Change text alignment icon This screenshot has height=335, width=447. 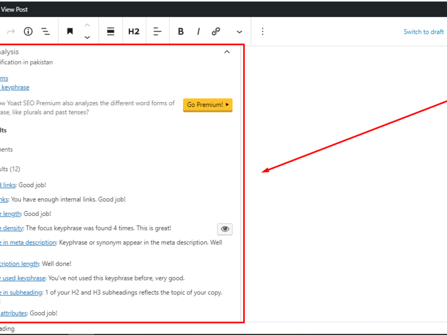point(157,31)
